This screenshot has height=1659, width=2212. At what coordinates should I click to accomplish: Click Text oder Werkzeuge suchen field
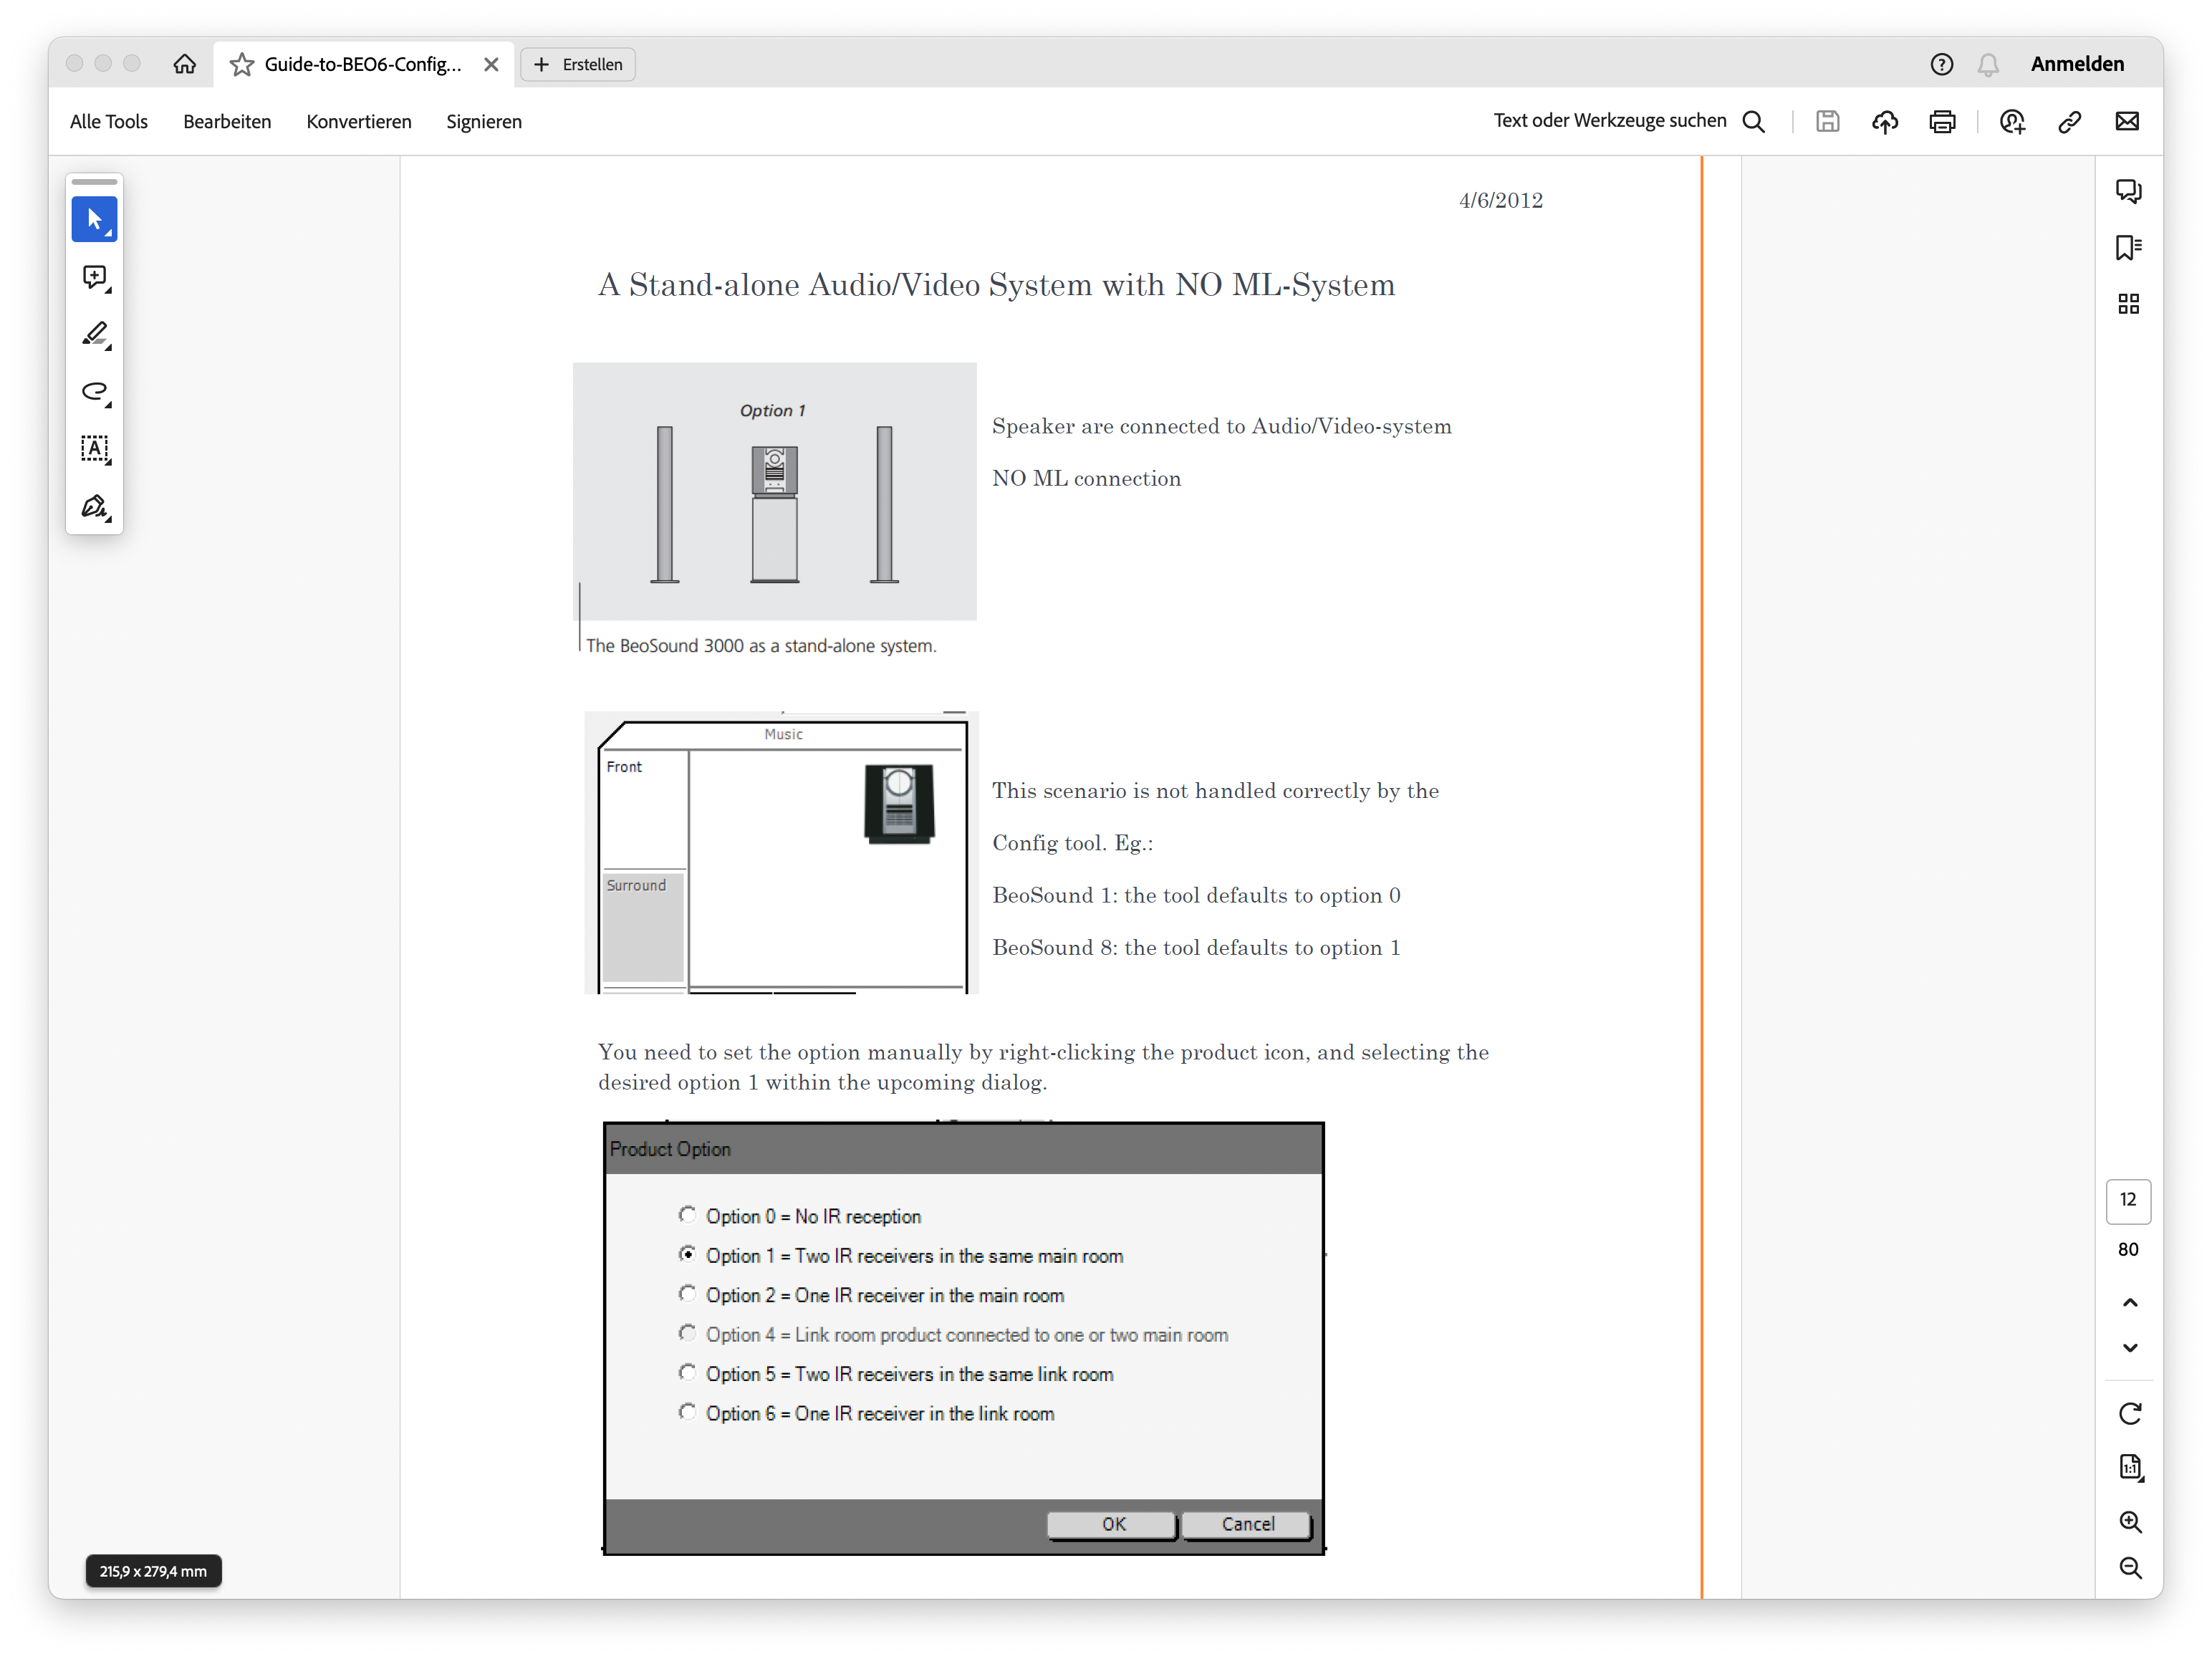tap(1609, 120)
